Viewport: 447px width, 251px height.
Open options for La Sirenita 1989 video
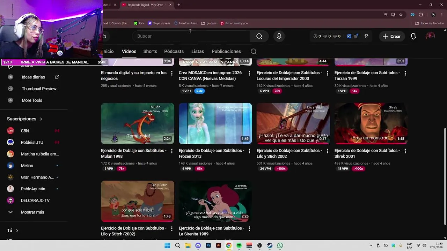point(249,229)
